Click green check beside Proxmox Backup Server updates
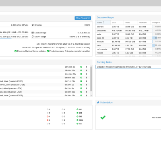Image resolution: width=161 pixels, height=161 pixels. coord(16,51)
